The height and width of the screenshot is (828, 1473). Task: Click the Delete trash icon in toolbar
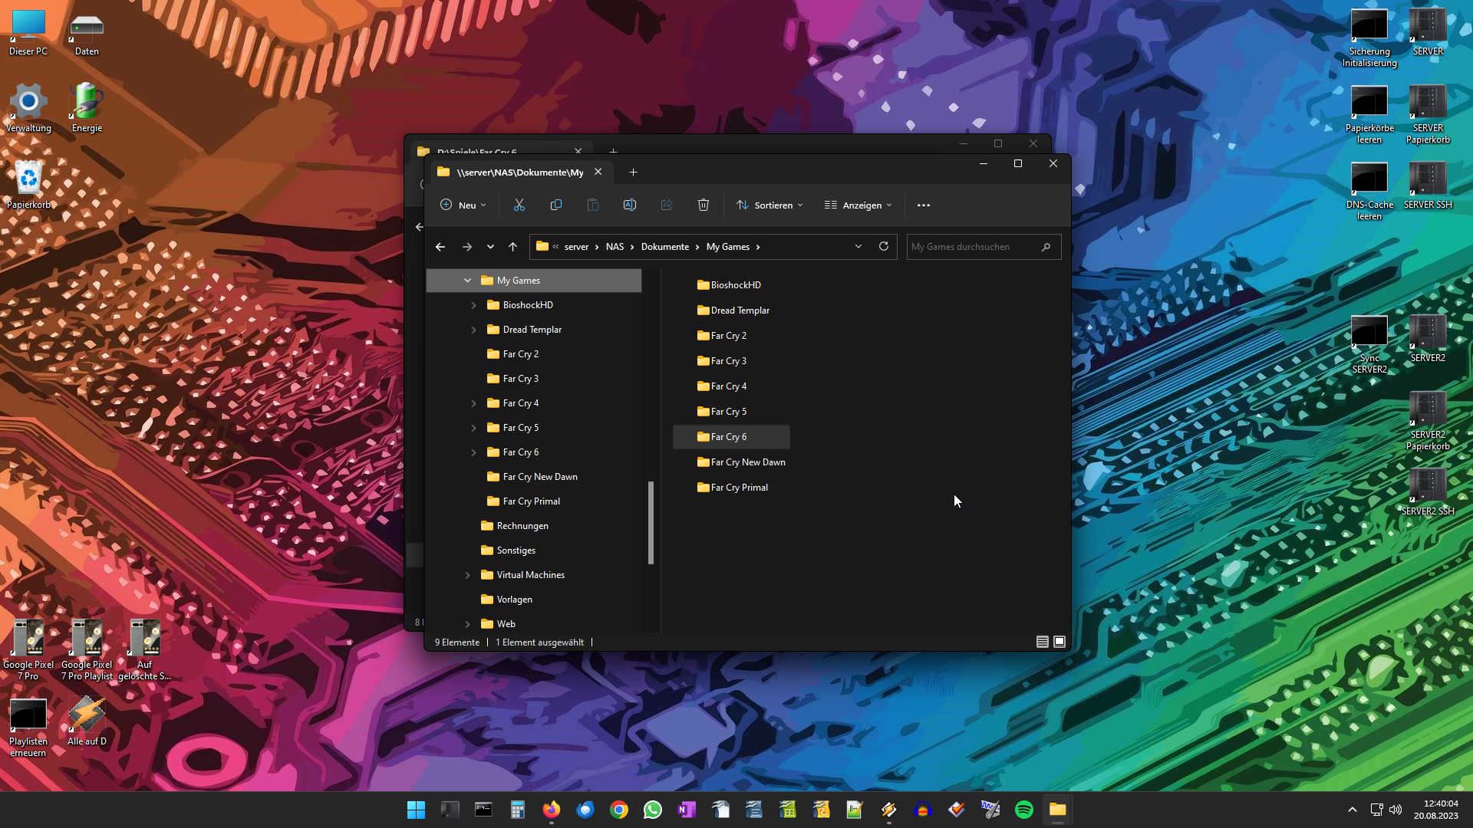[x=704, y=205]
